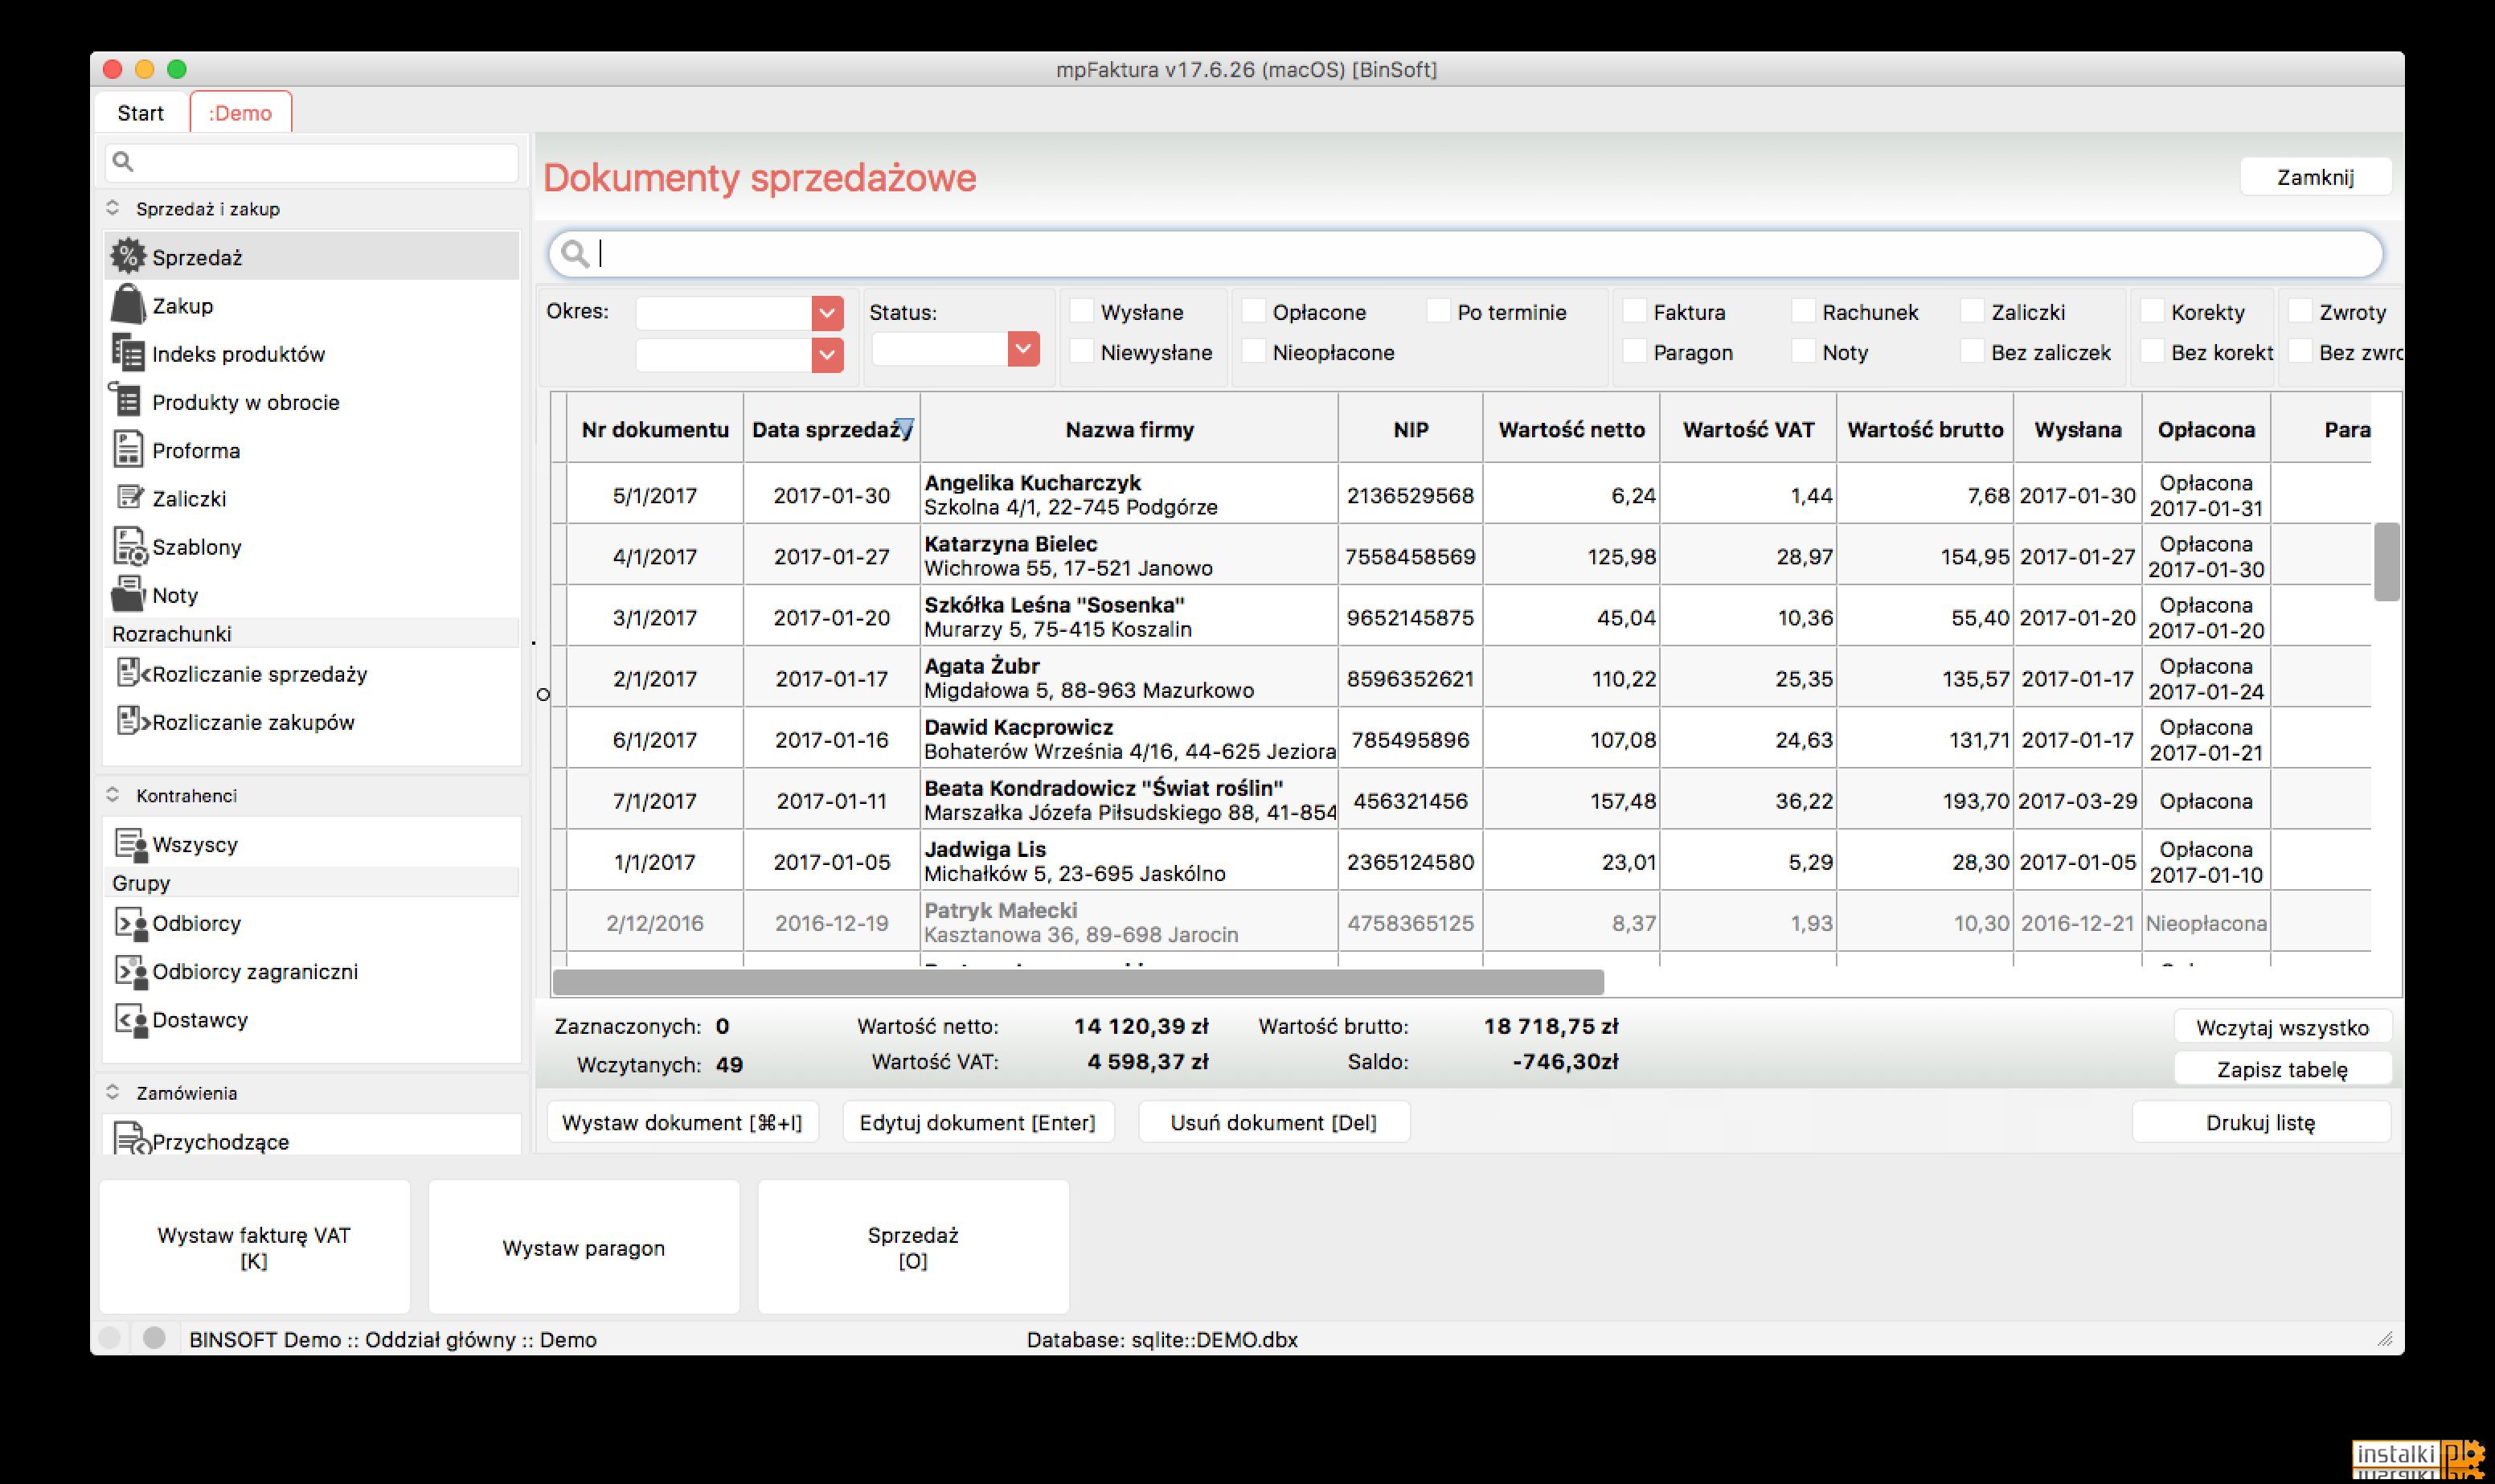This screenshot has width=2495, height=1484.
Task: Select document 2/12/2016 Patryk Małecki row
Action: [x=1460, y=922]
